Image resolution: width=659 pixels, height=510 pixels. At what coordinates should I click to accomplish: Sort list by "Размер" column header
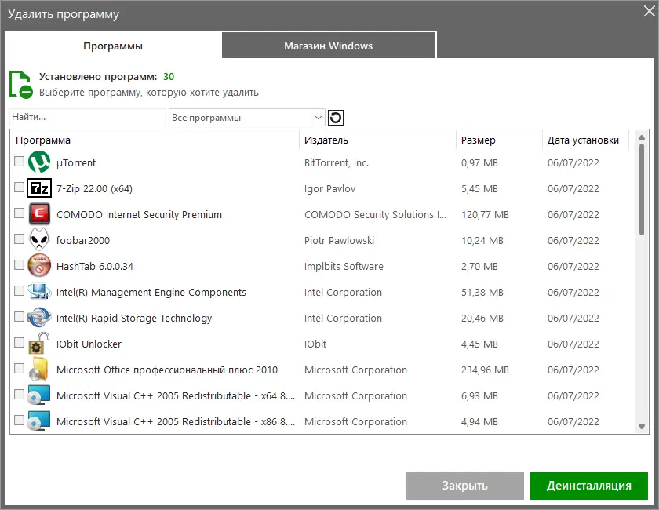tap(479, 140)
